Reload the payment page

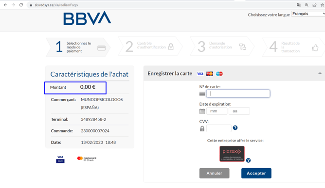(x=21, y=5)
